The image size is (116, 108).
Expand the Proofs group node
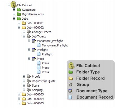point(24,76)
